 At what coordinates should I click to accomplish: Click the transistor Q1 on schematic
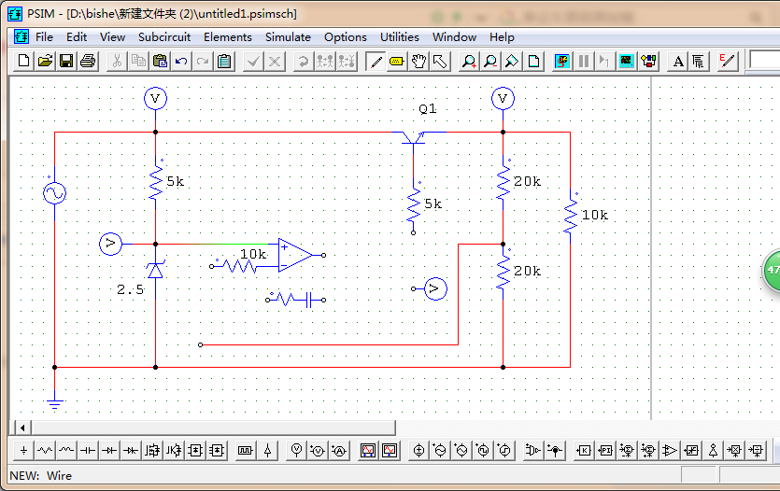click(x=414, y=137)
